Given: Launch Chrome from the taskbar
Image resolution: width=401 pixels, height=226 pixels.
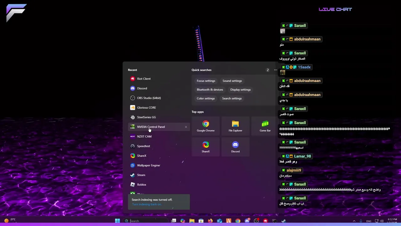Looking at the screenshot, I should point(238,221).
